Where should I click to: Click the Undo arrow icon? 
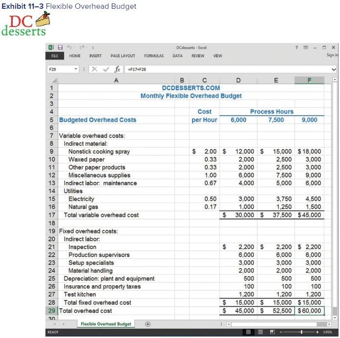69,47
